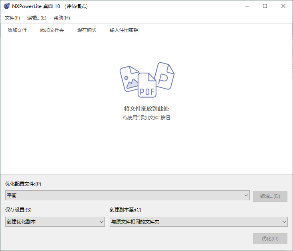The height and width of the screenshot is (251, 293).
Task: Click the NXPowerLite app icon in title bar
Action: tap(6, 6)
